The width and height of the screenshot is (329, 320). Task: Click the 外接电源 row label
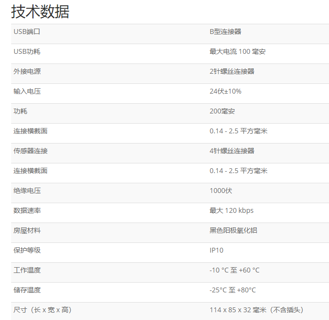click(x=27, y=71)
